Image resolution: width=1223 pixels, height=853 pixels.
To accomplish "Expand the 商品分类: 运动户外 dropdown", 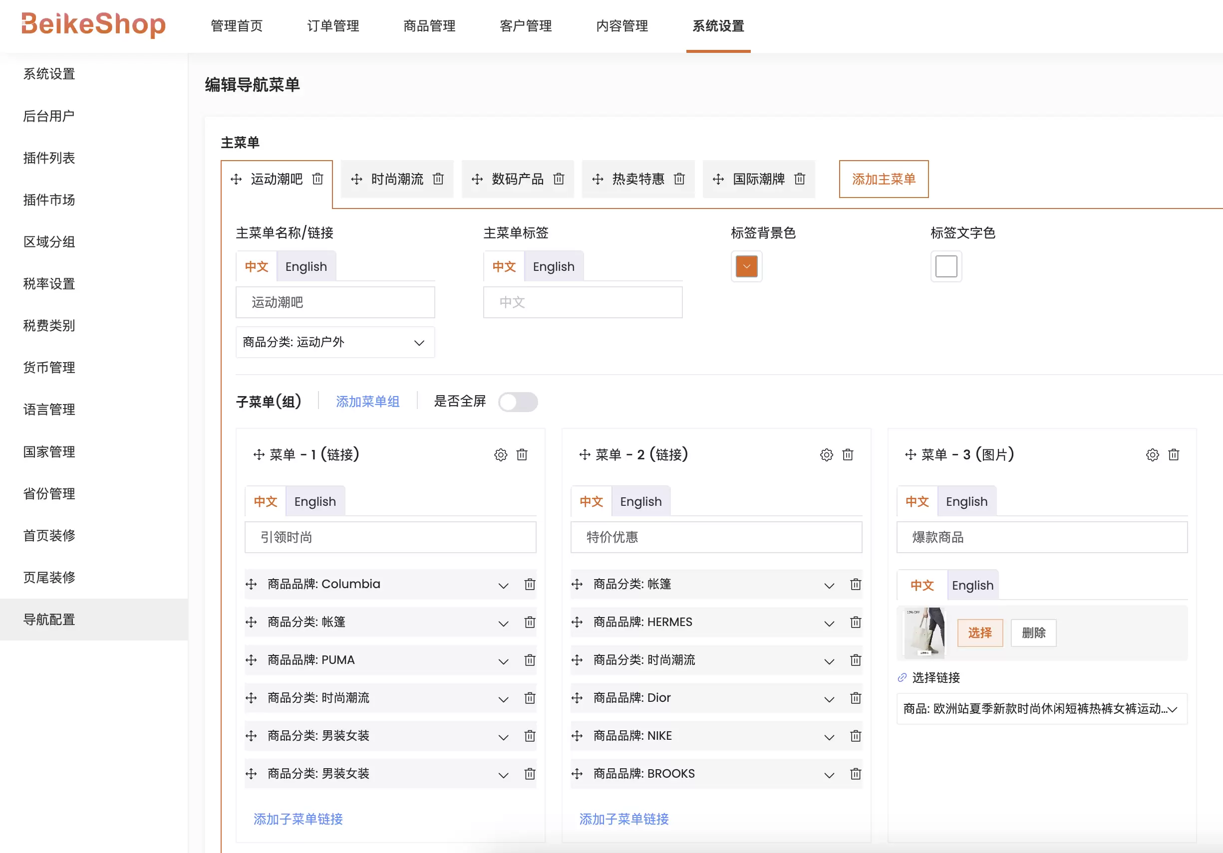I will (x=416, y=341).
